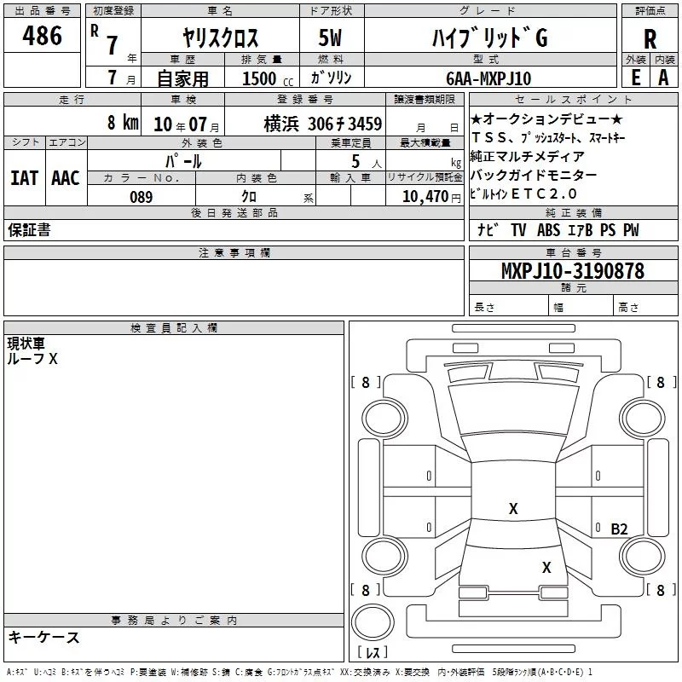Click the 譲渡書類期限 header
The width and height of the screenshot is (682, 682).
point(425,99)
